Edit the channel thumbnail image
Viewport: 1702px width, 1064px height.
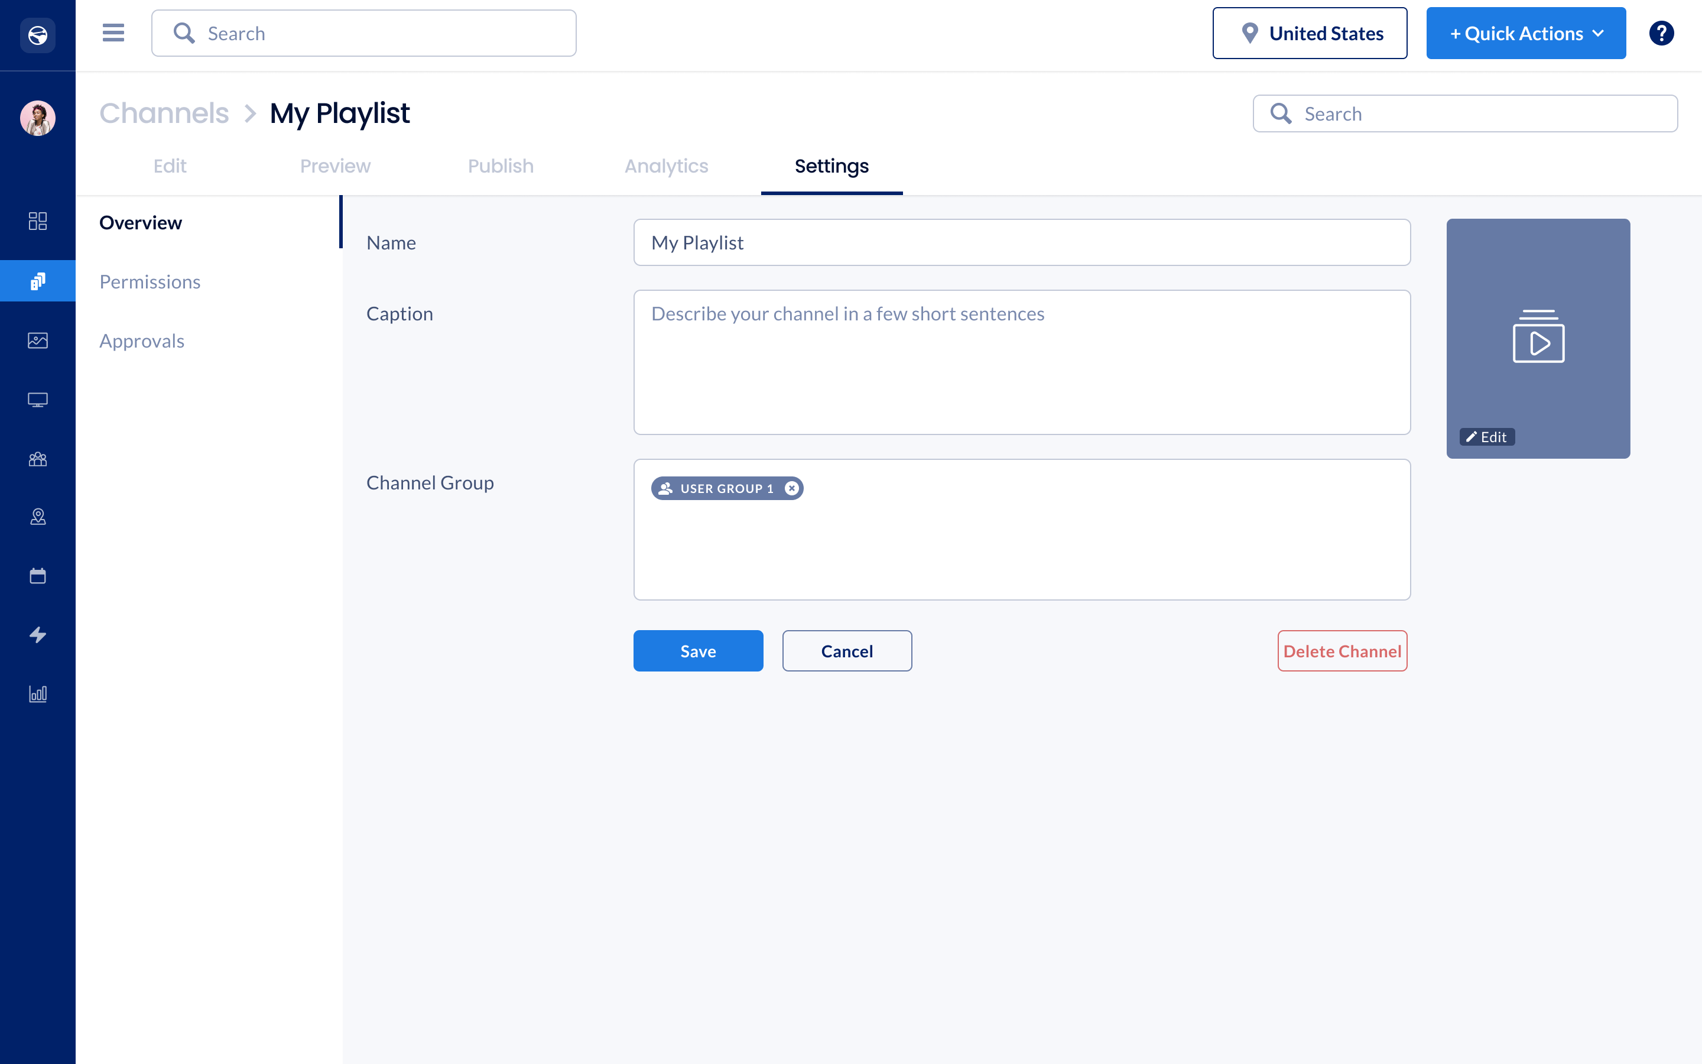(1487, 437)
